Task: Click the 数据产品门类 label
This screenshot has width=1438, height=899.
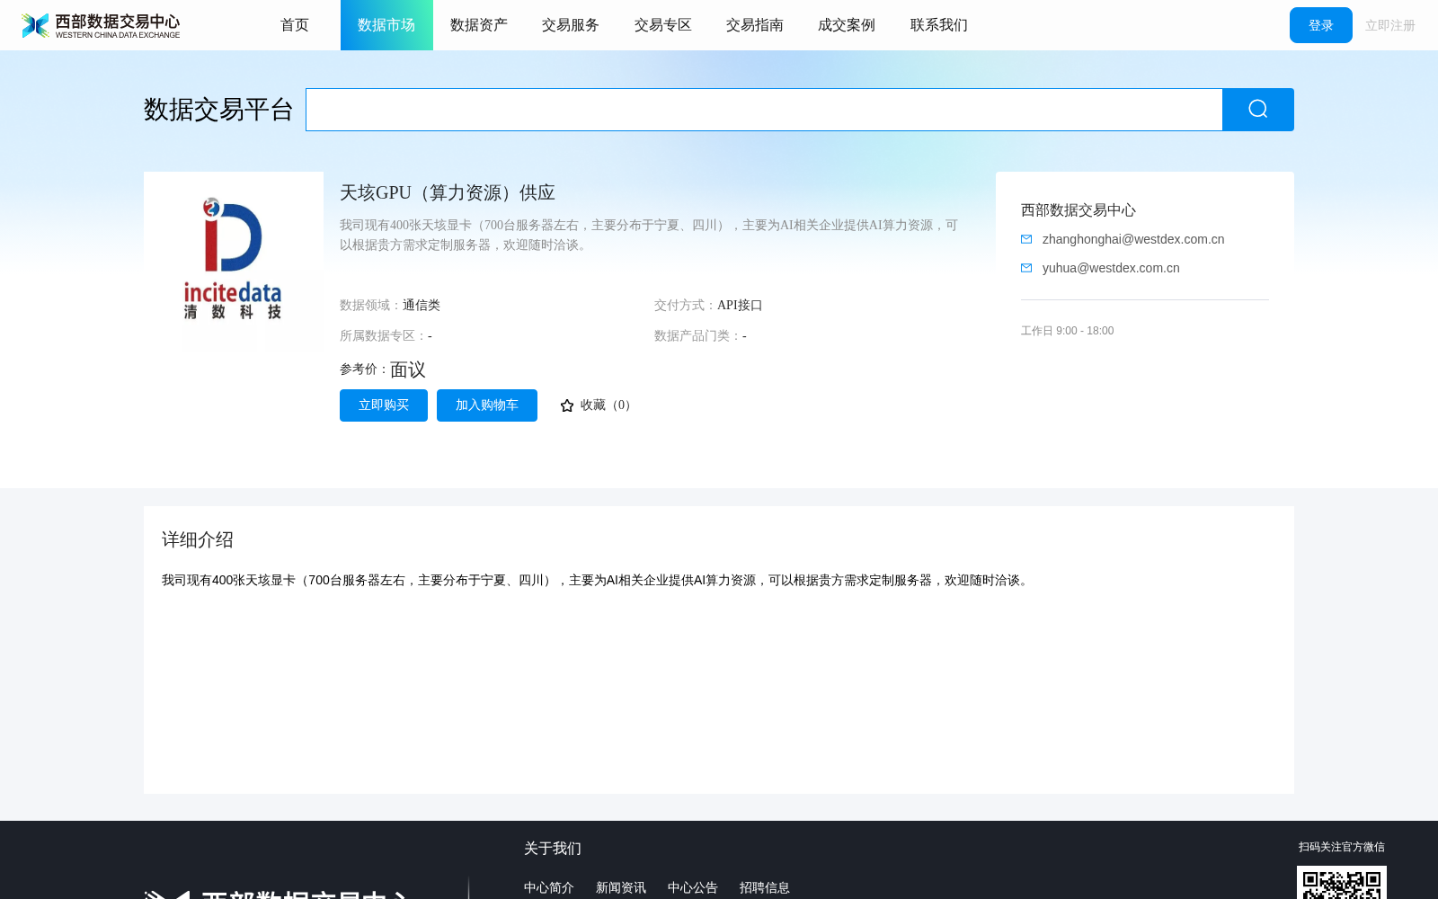Action: [698, 336]
